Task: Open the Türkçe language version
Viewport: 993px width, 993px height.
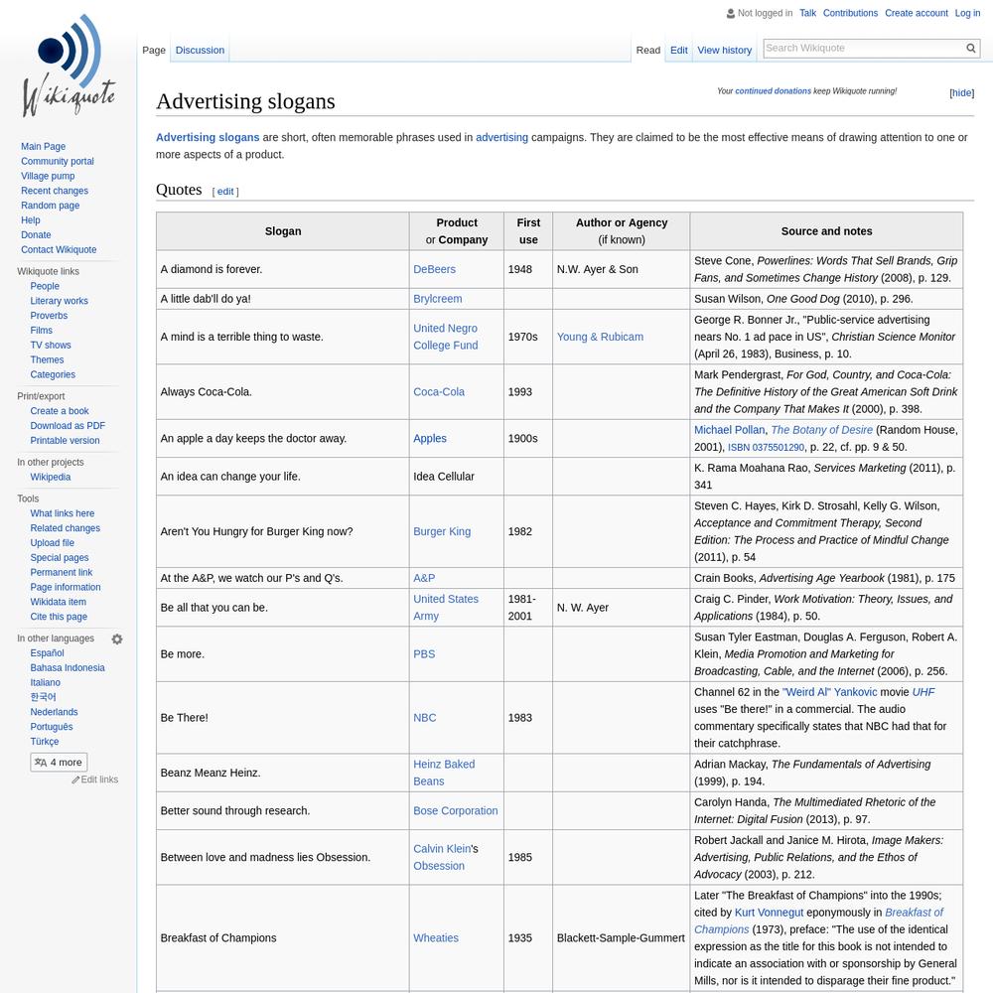Action: (x=45, y=742)
